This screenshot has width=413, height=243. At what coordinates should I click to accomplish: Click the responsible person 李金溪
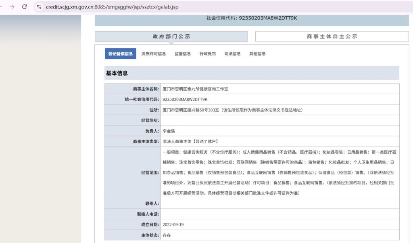pos(169,131)
